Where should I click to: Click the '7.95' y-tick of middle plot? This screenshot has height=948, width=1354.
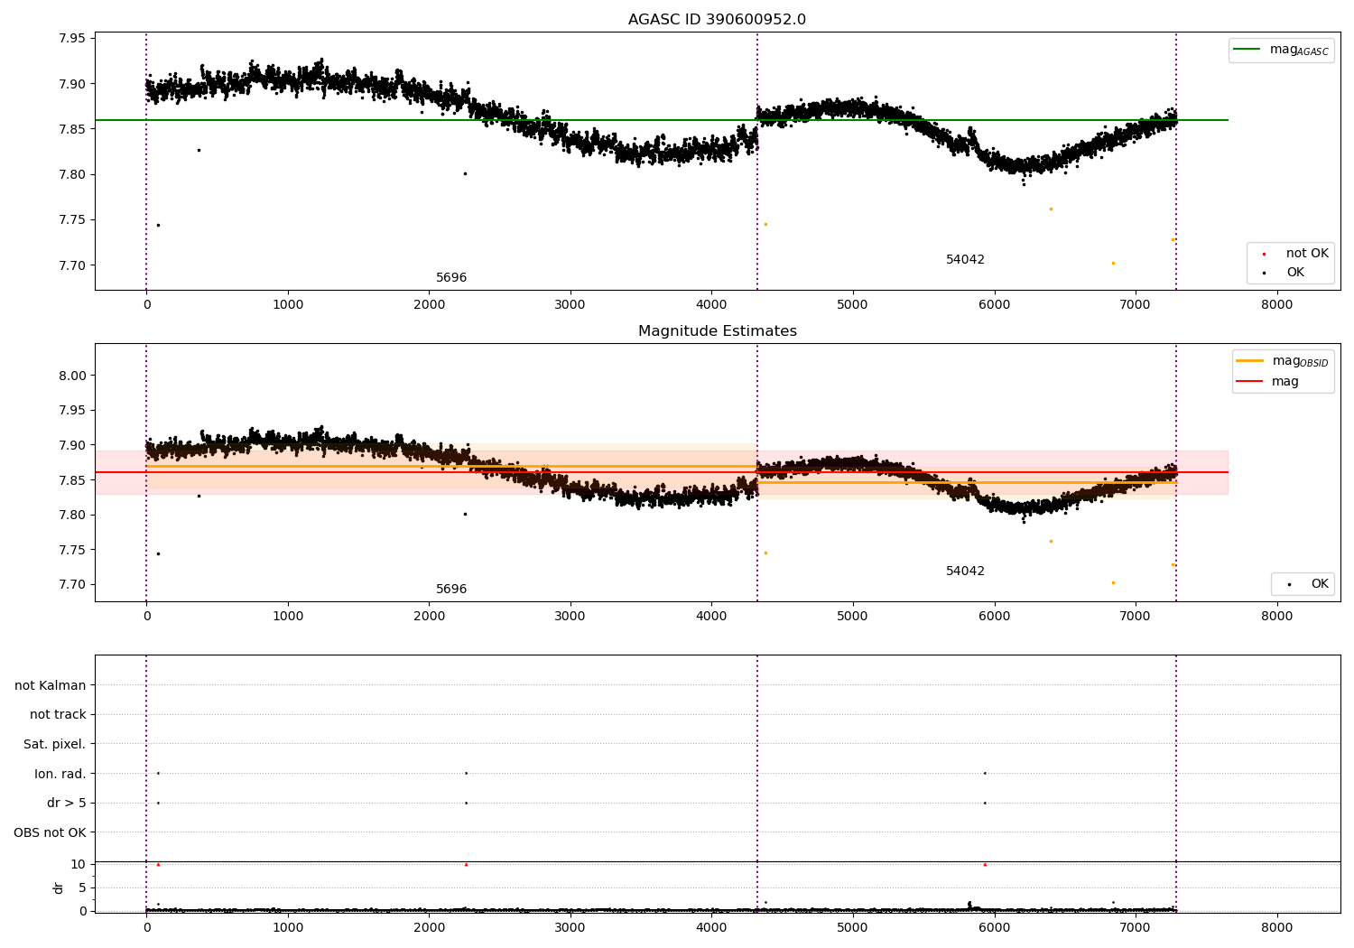pos(72,410)
